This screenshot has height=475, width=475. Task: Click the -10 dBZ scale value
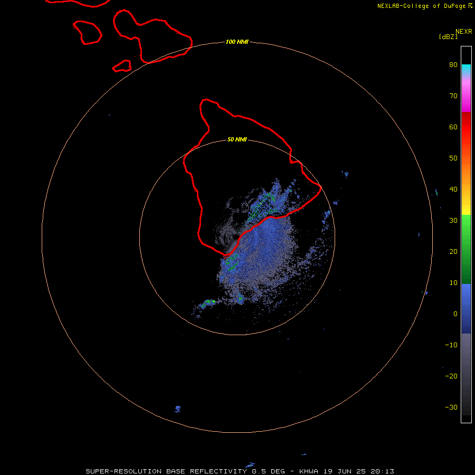[x=451, y=345]
